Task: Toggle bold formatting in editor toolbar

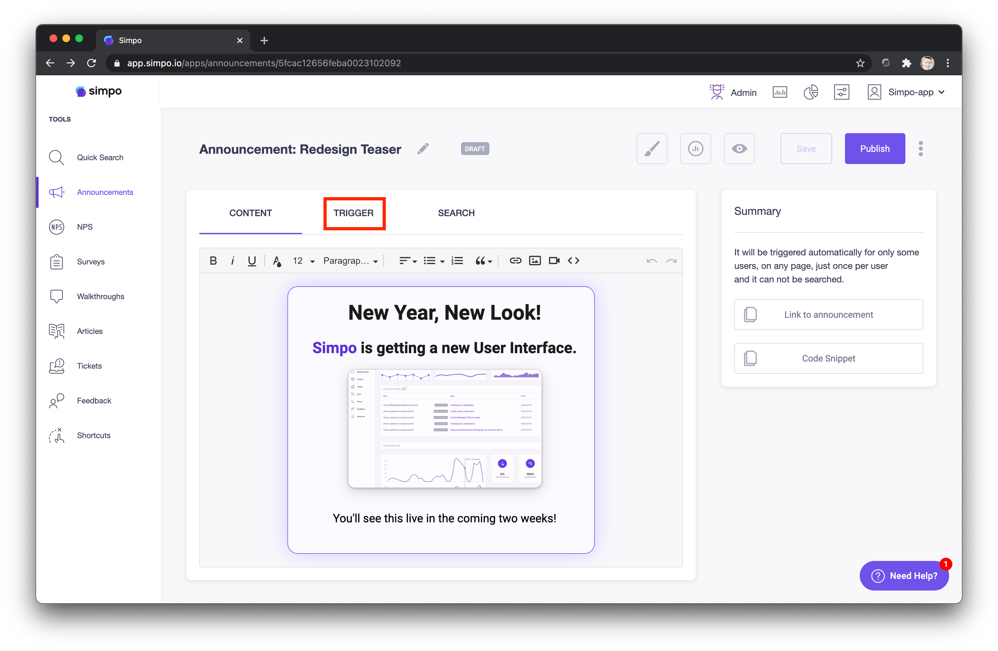Action: click(213, 261)
